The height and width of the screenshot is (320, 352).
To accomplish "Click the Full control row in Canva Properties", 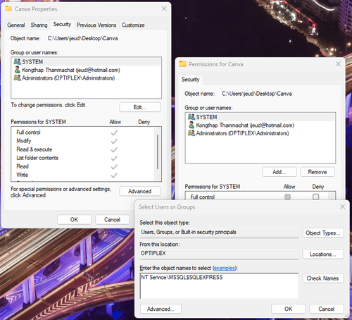I will tap(82, 133).
